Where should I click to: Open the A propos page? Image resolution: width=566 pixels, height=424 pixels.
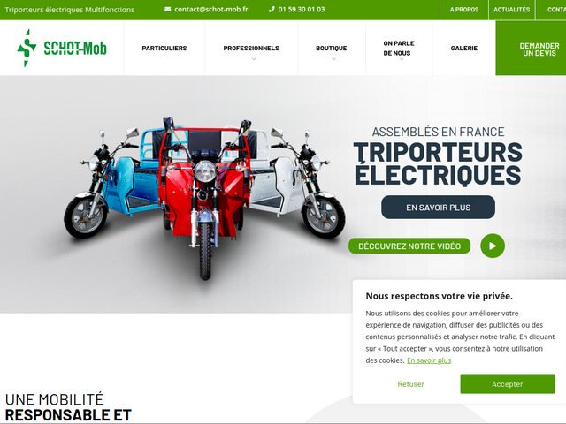coord(463,10)
